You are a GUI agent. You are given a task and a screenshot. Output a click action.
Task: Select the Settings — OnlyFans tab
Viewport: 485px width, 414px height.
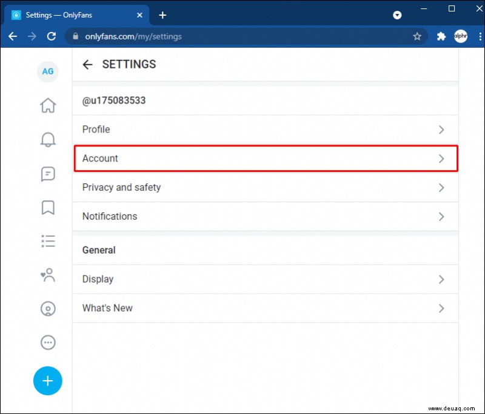pyautogui.click(x=76, y=15)
